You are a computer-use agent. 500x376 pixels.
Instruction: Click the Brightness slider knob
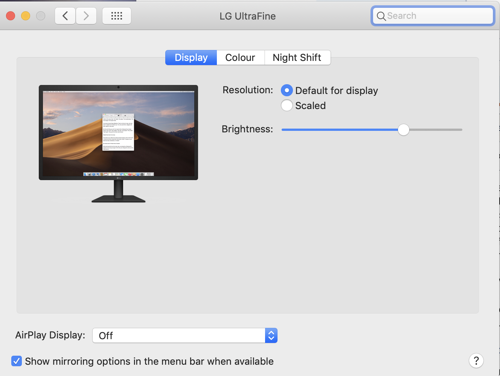(404, 130)
